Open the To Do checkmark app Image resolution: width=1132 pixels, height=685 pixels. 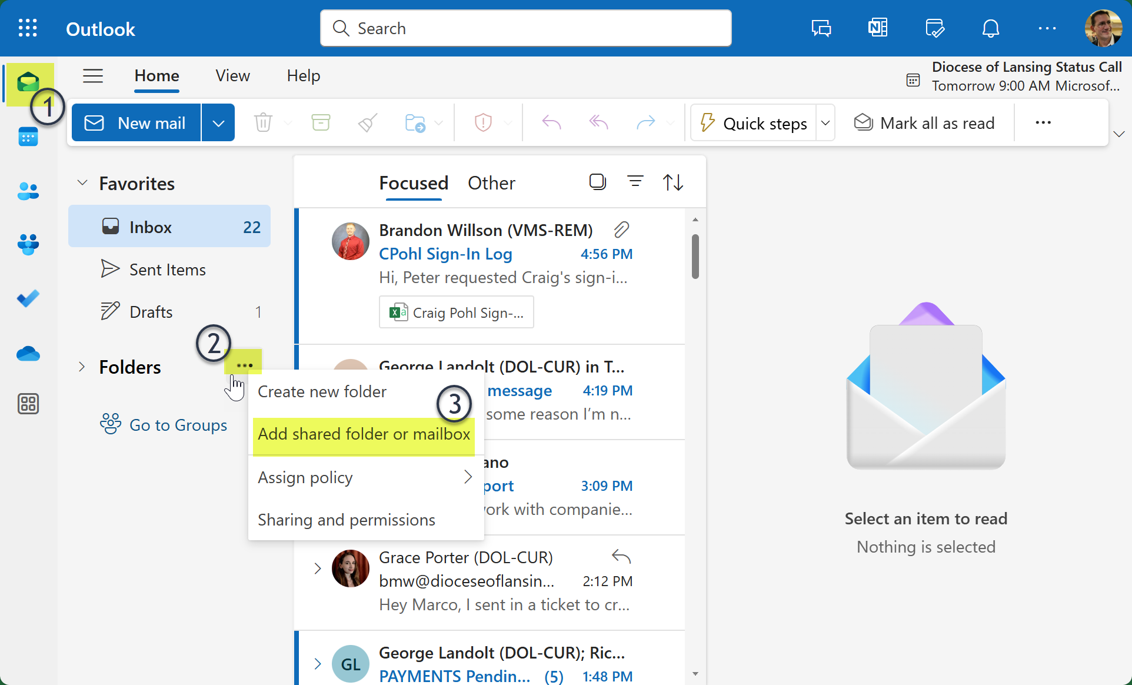coord(28,298)
